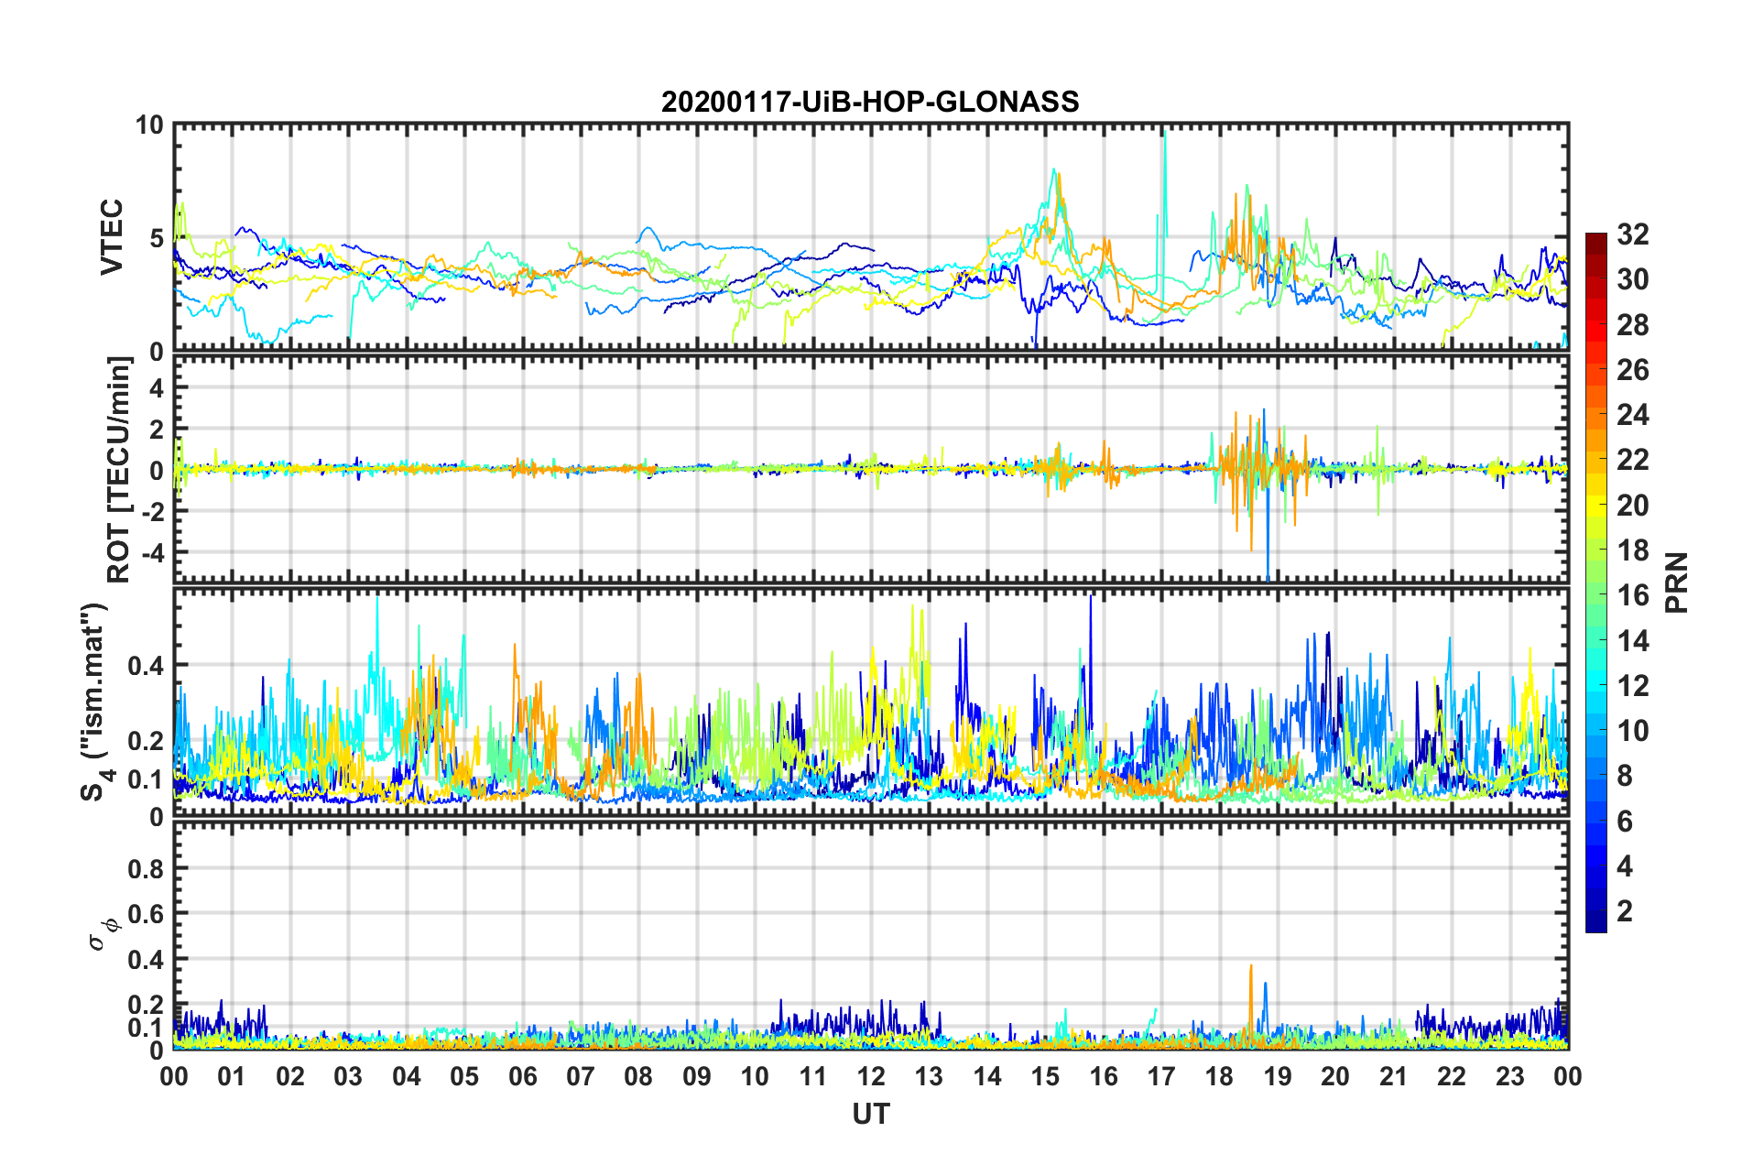This screenshot has height=1165, width=1742.
Task: Click the ROT y-axis tick label -4
Action: [152, 552]
